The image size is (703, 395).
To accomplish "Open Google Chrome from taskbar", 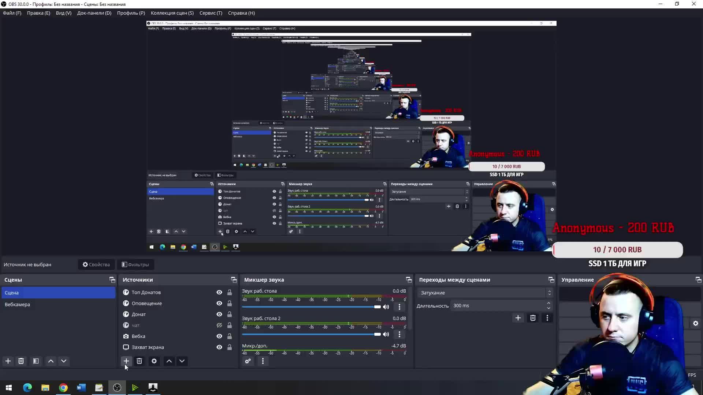I will (63, 388).
